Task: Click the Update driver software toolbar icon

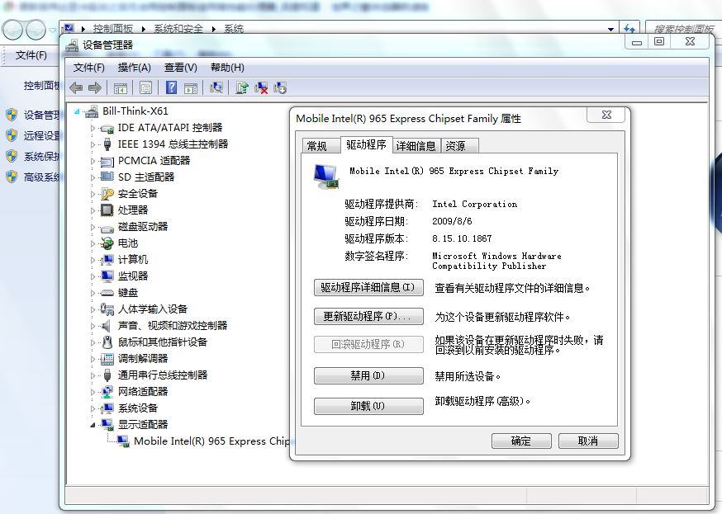Action: click(242, 87)
